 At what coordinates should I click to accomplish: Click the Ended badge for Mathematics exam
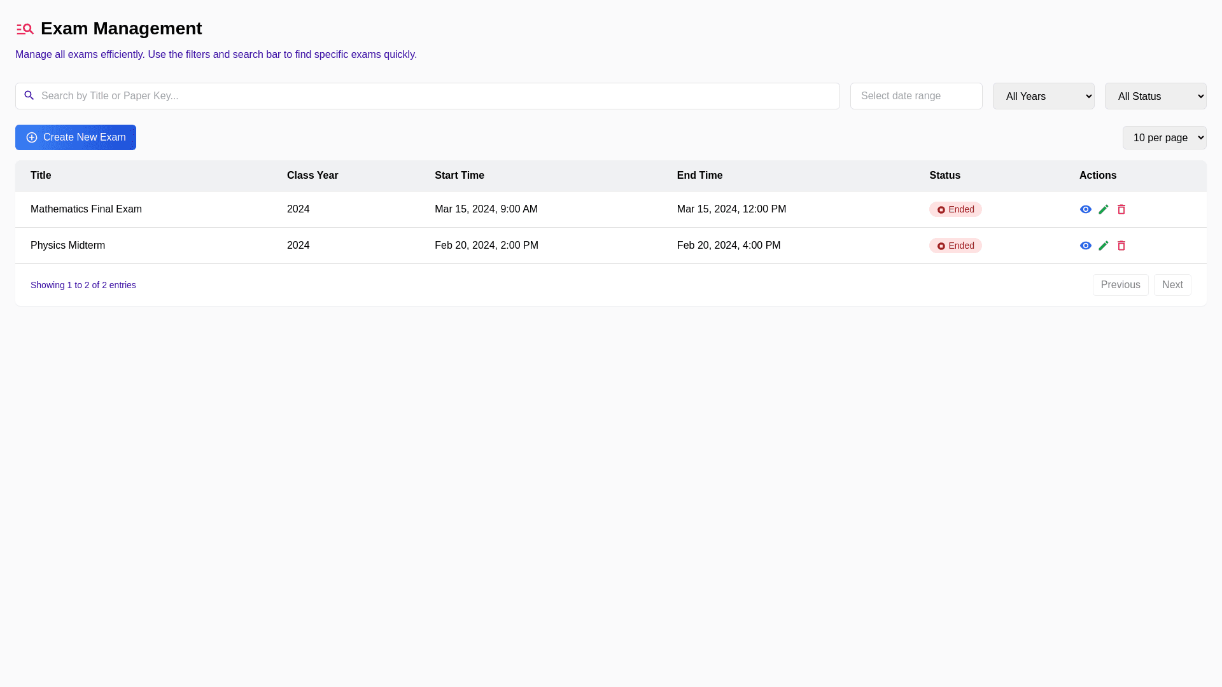(955, 209)
